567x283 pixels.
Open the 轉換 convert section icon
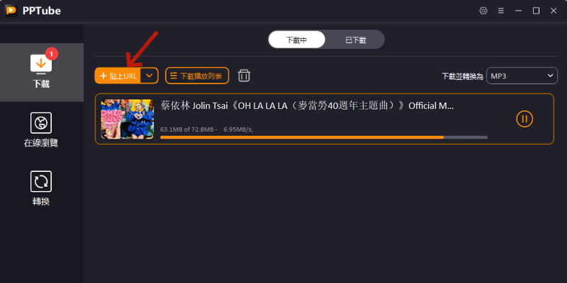pyautogui.click(x=41, y=181)
